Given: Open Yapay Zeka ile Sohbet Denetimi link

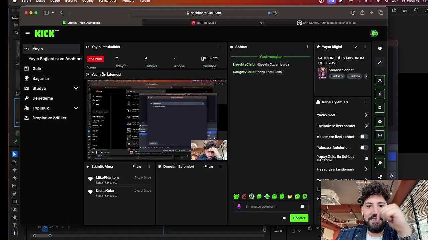Looking at the screenshot, I should click(342, 158).
